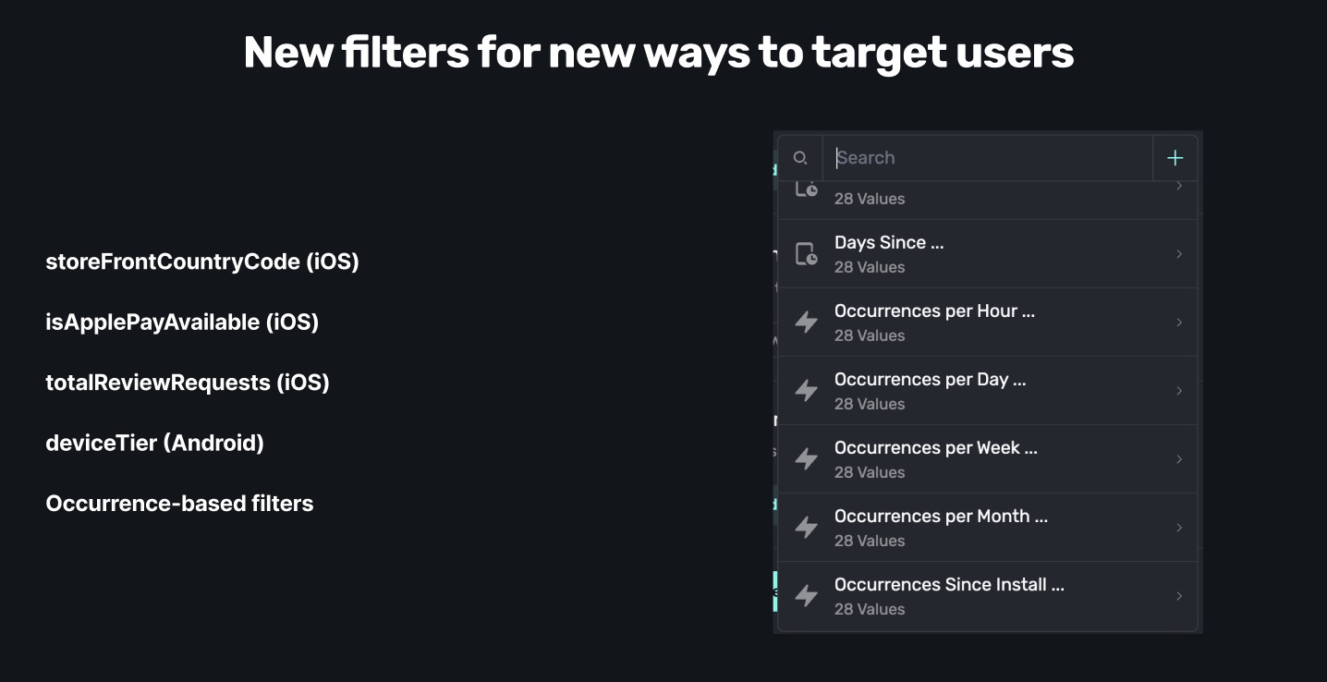Screen dimensions: 1327x682
Task: Expand the Occurrences Since Install filter
Action: pos(1179,595)
